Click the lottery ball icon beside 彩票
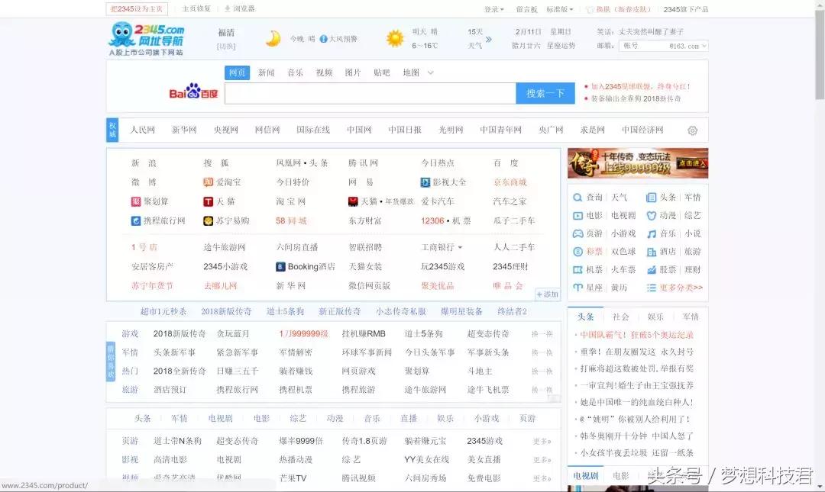This screenshot has width=825, height=492. [577, 252]
